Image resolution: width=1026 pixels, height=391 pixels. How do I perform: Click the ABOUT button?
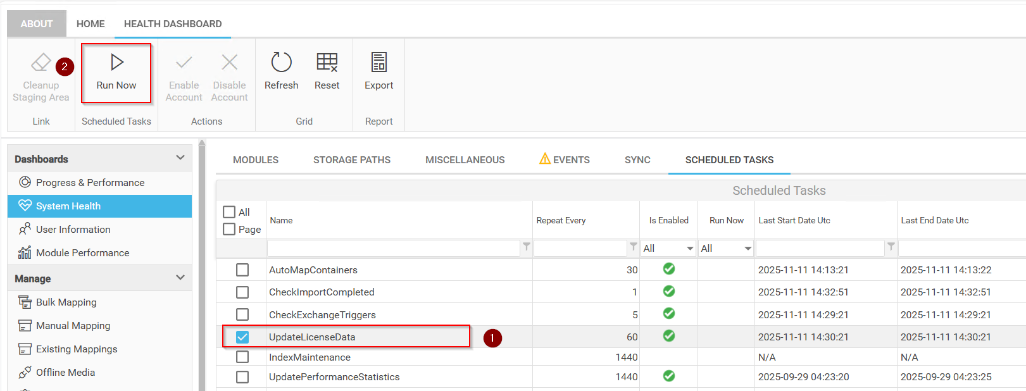pos(37,24)
